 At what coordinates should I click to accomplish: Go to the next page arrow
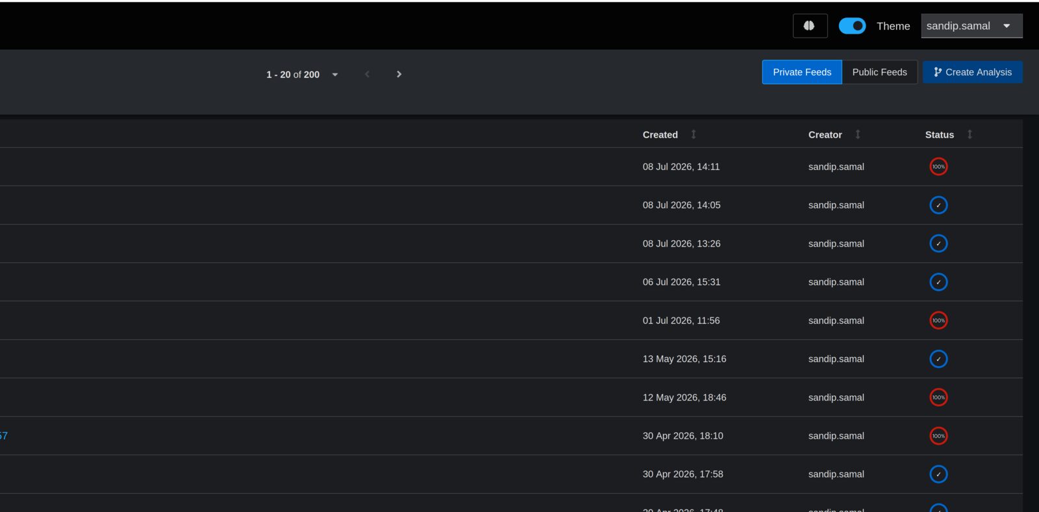[399, 75]
